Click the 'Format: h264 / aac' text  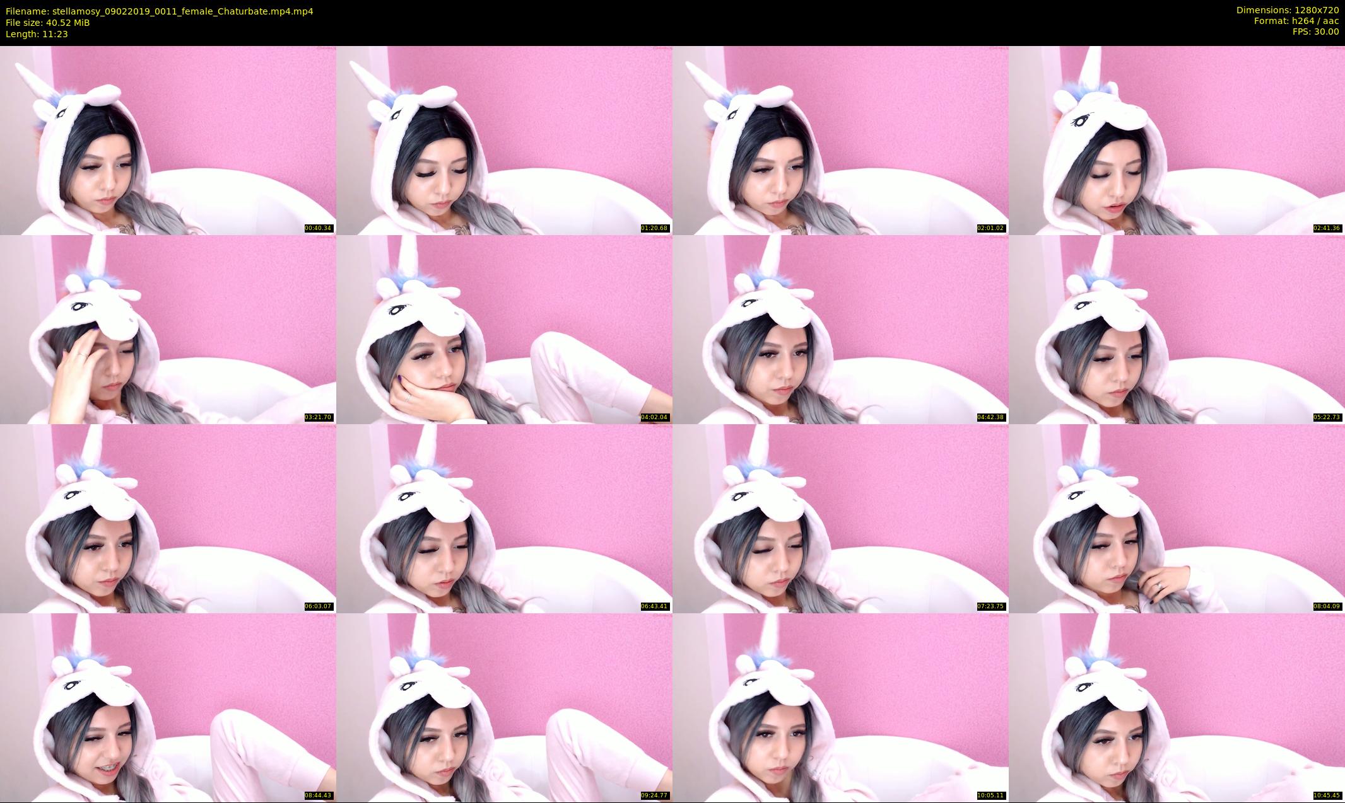(1296, 21)
